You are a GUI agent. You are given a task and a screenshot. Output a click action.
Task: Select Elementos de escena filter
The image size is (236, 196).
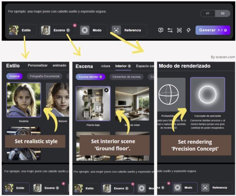point(126,77)
